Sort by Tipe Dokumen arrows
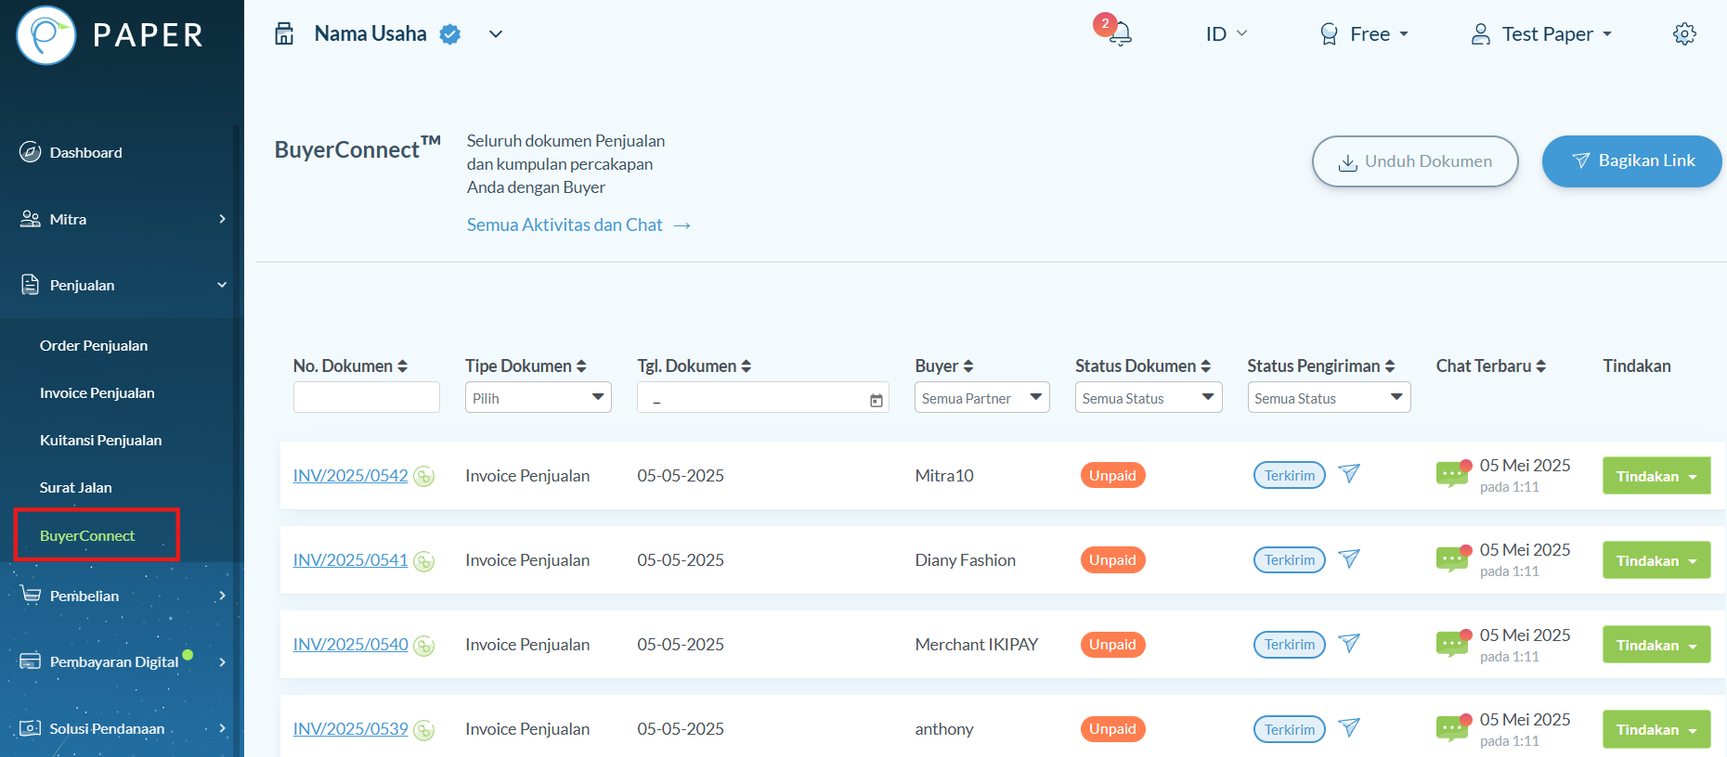This screenshot has width=1727, height=757. point(581,366)
